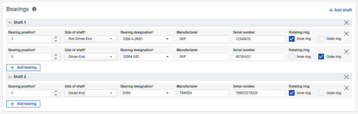Remove Shaft 1 using its X icon

346,23
